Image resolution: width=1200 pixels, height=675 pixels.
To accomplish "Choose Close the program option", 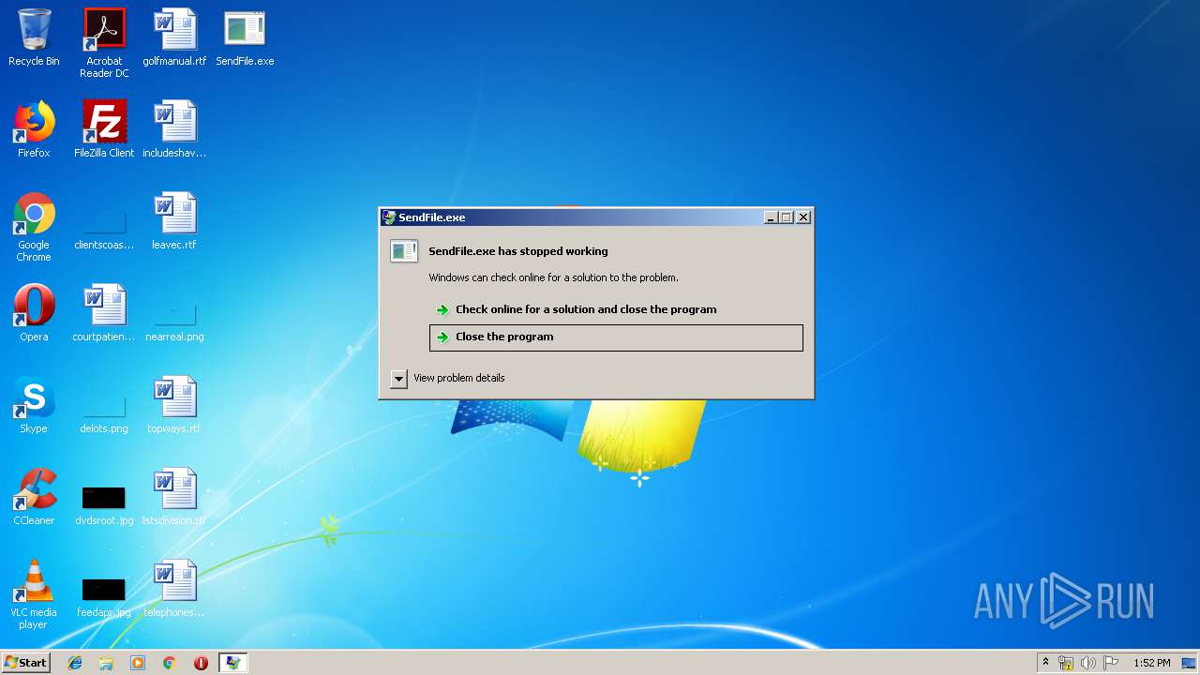I will point(616,337).
